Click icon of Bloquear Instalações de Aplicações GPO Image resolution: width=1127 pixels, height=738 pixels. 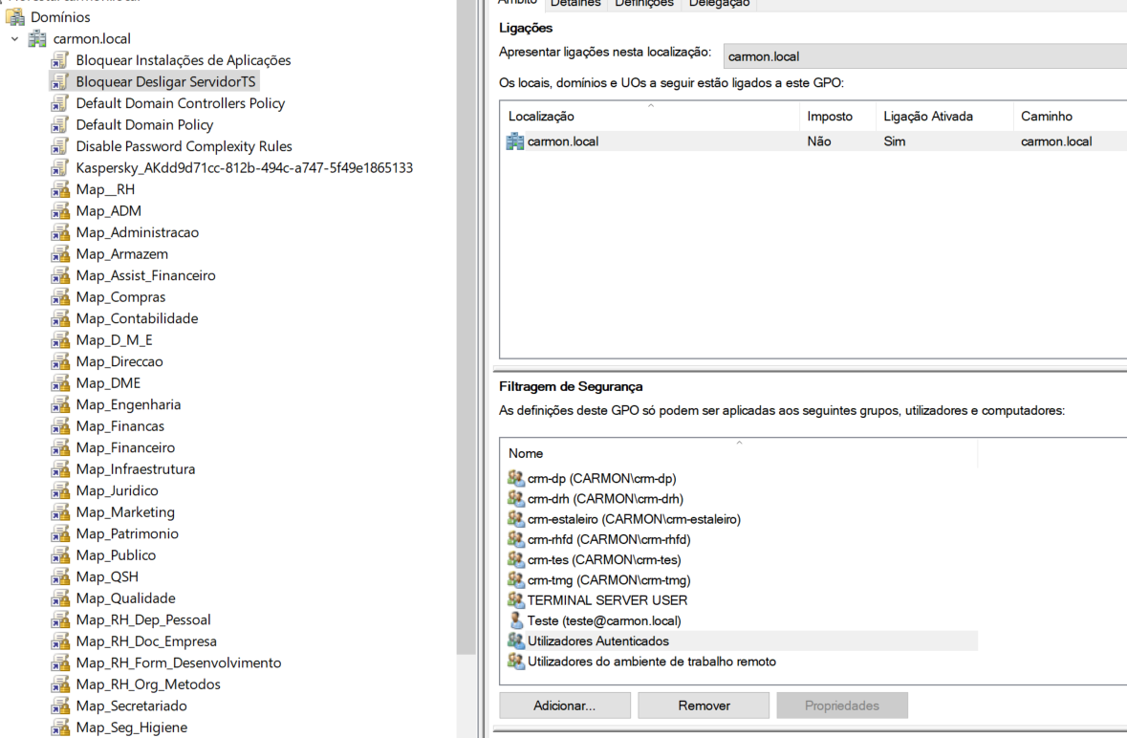click(x=60, y=60)
